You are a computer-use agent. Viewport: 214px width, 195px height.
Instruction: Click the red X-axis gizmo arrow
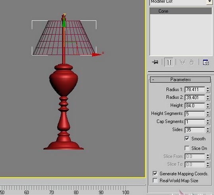click(x=96, y=55)
